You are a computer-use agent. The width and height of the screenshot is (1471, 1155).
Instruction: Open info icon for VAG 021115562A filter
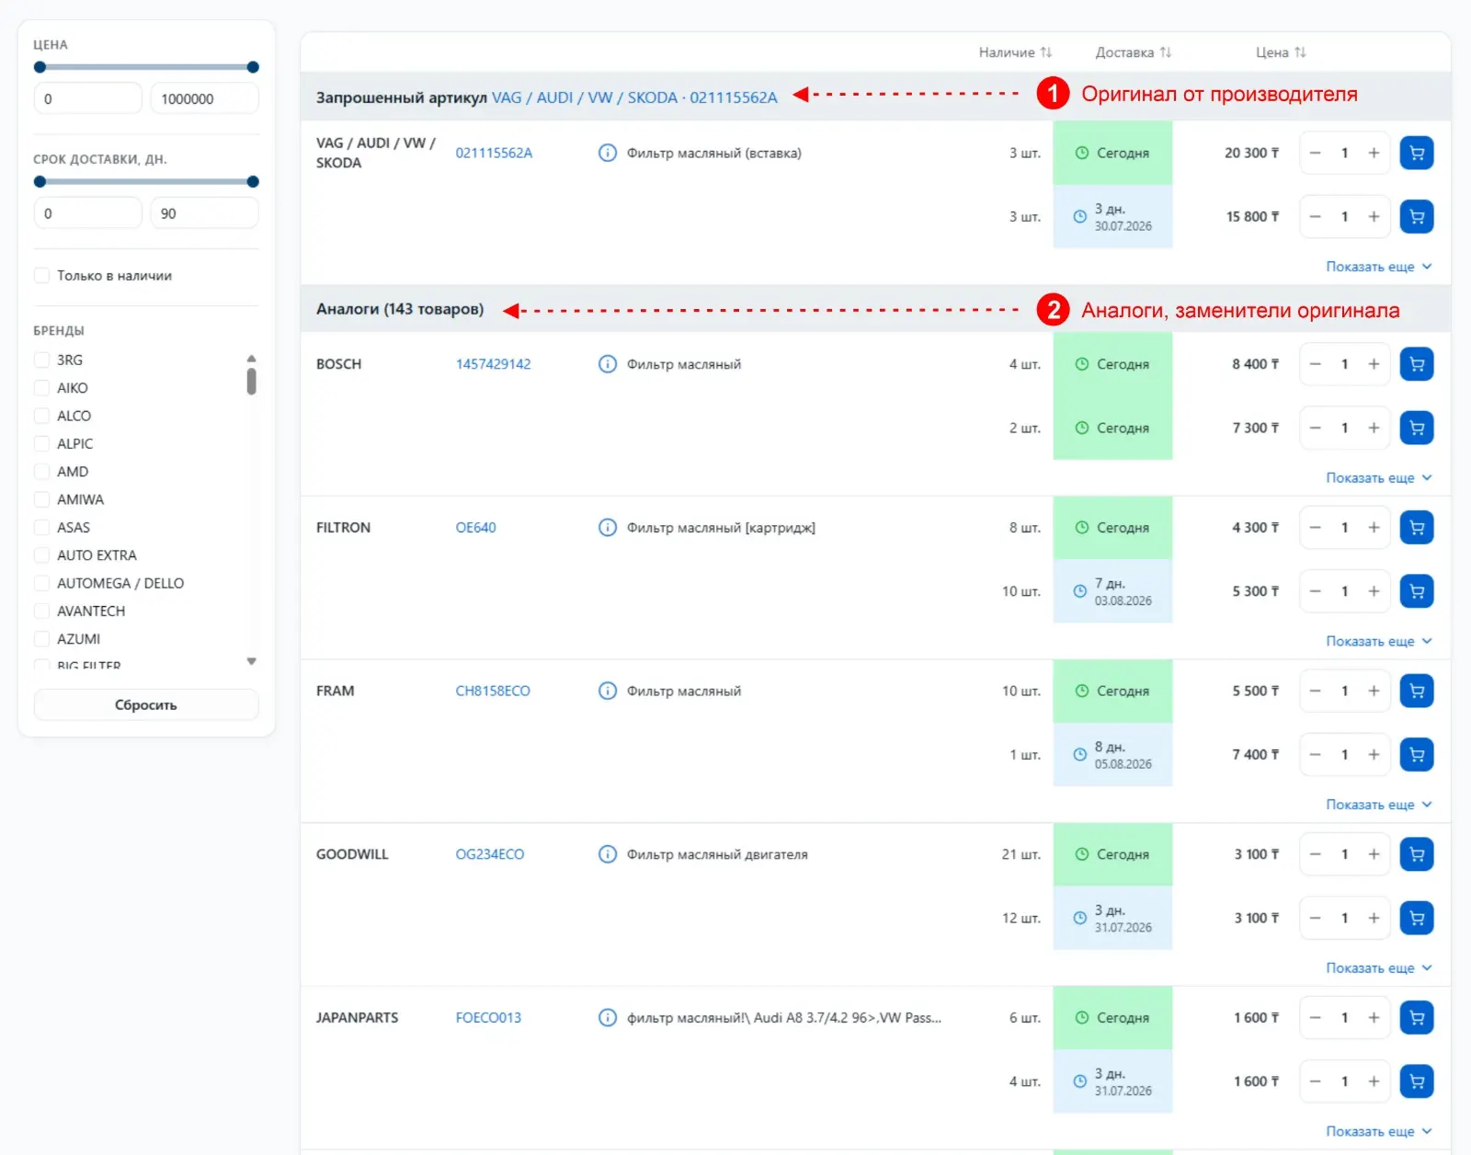point(608,153)
